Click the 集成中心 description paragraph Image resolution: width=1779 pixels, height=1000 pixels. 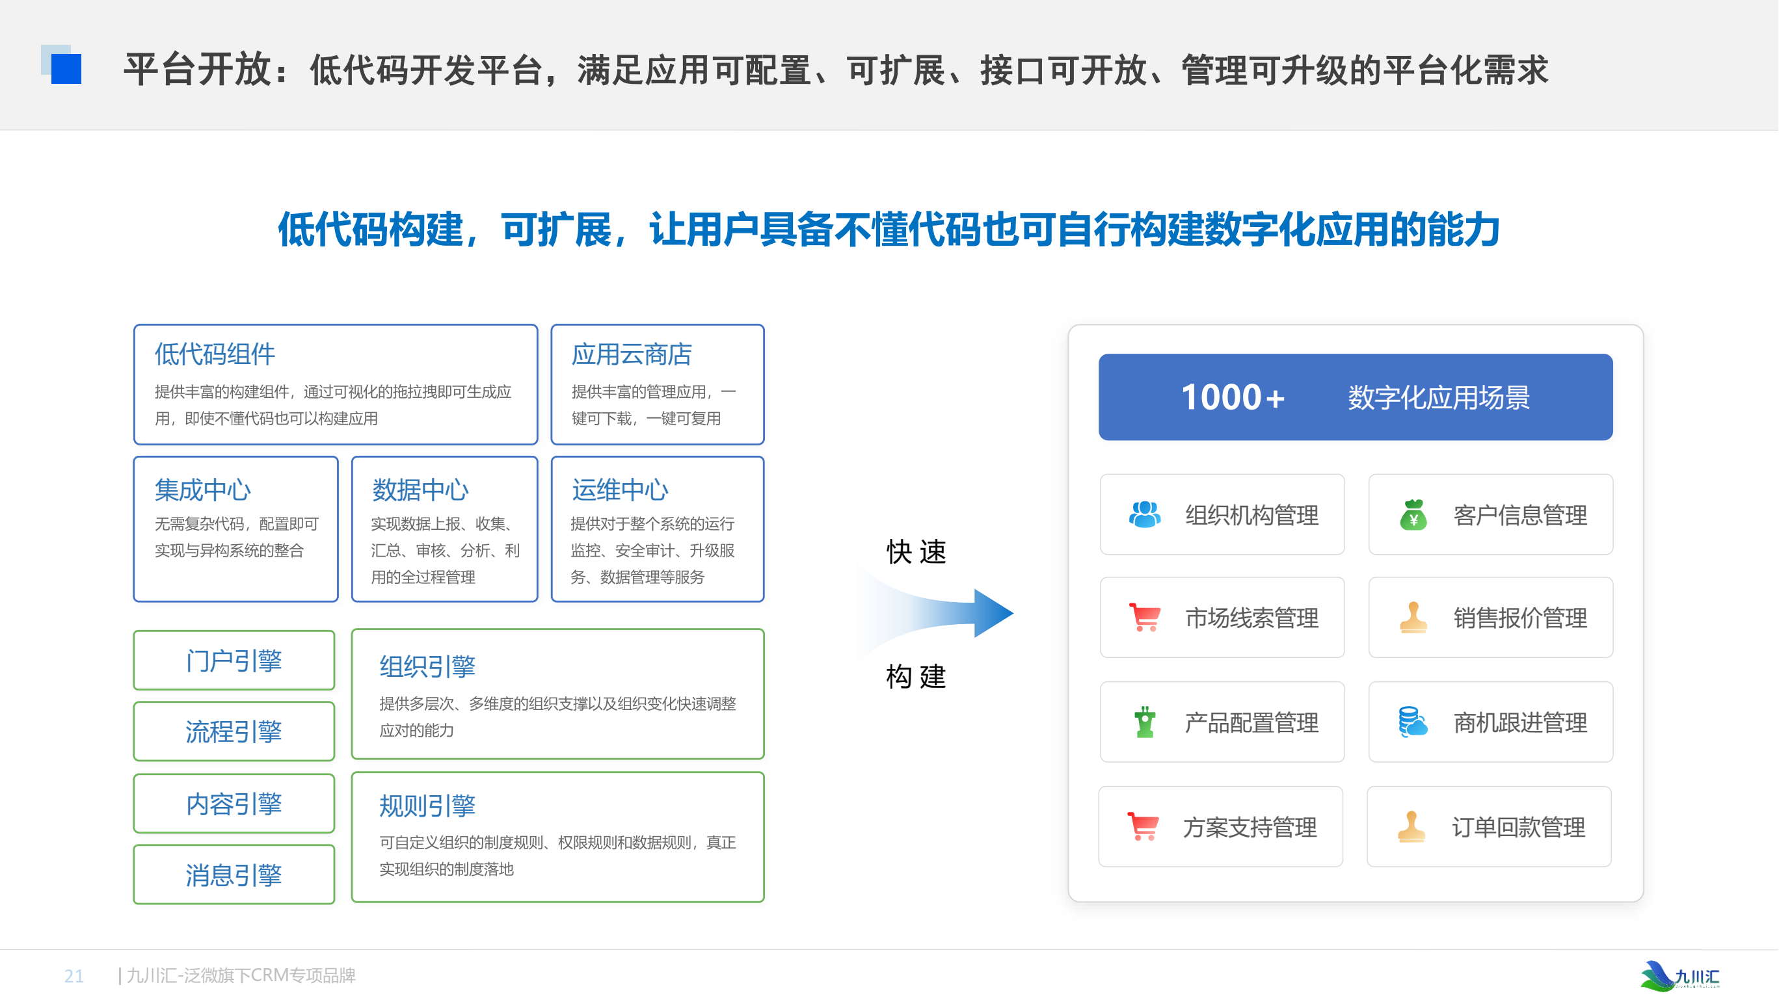(236, 536)
